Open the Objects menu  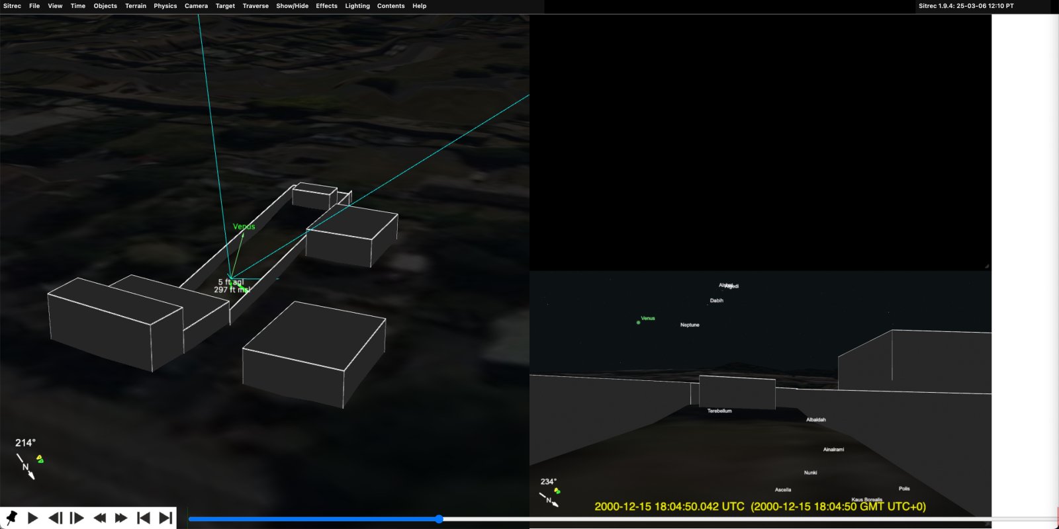[105, 6]
